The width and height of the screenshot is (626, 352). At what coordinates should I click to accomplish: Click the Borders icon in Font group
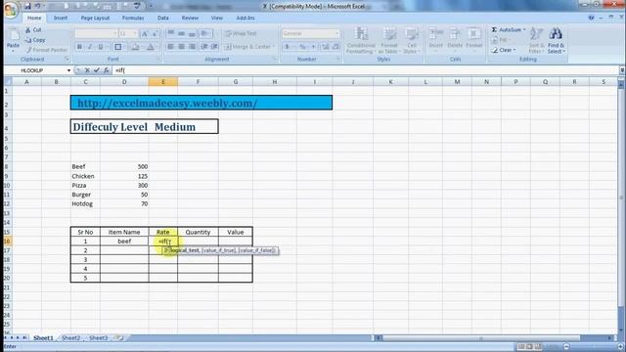(118, 47)
